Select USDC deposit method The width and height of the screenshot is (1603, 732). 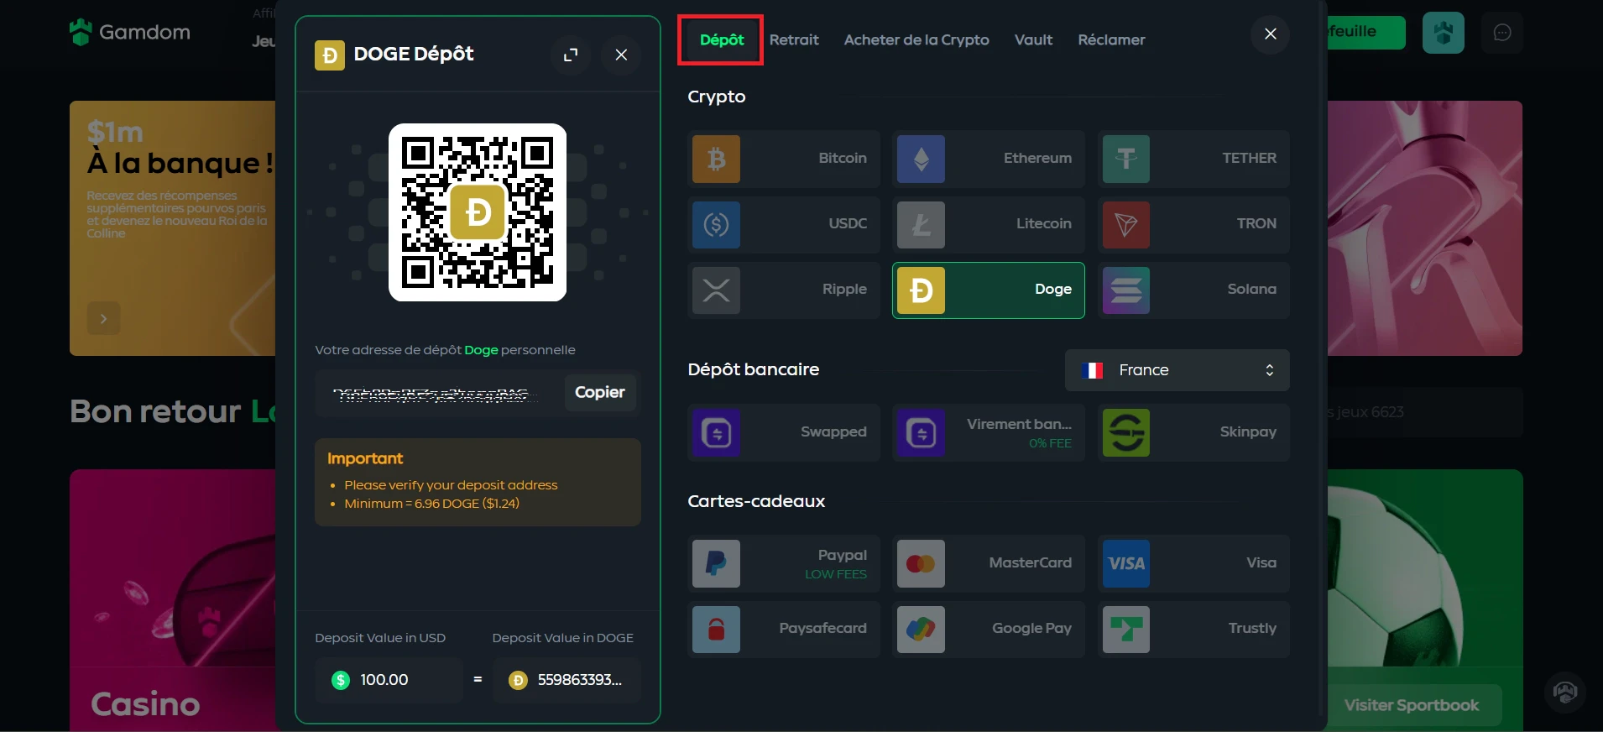point(784,224)
